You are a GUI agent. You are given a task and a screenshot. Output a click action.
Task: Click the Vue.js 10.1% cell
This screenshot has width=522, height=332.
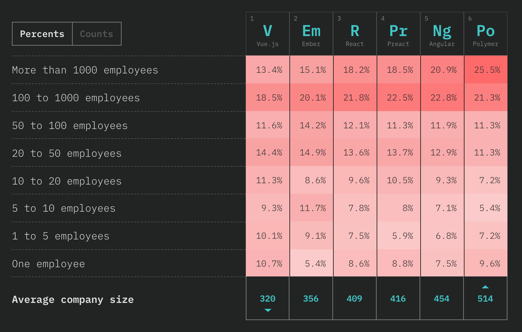pyautogui.click(x=268, y=236)
